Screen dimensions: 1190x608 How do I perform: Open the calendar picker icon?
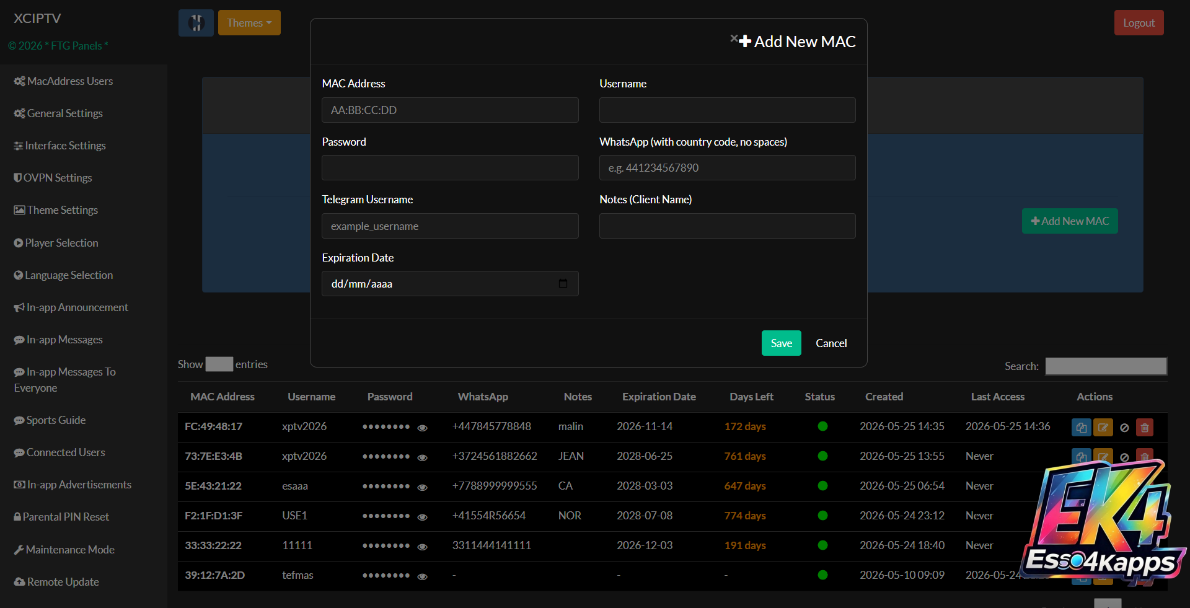point(563,284)
